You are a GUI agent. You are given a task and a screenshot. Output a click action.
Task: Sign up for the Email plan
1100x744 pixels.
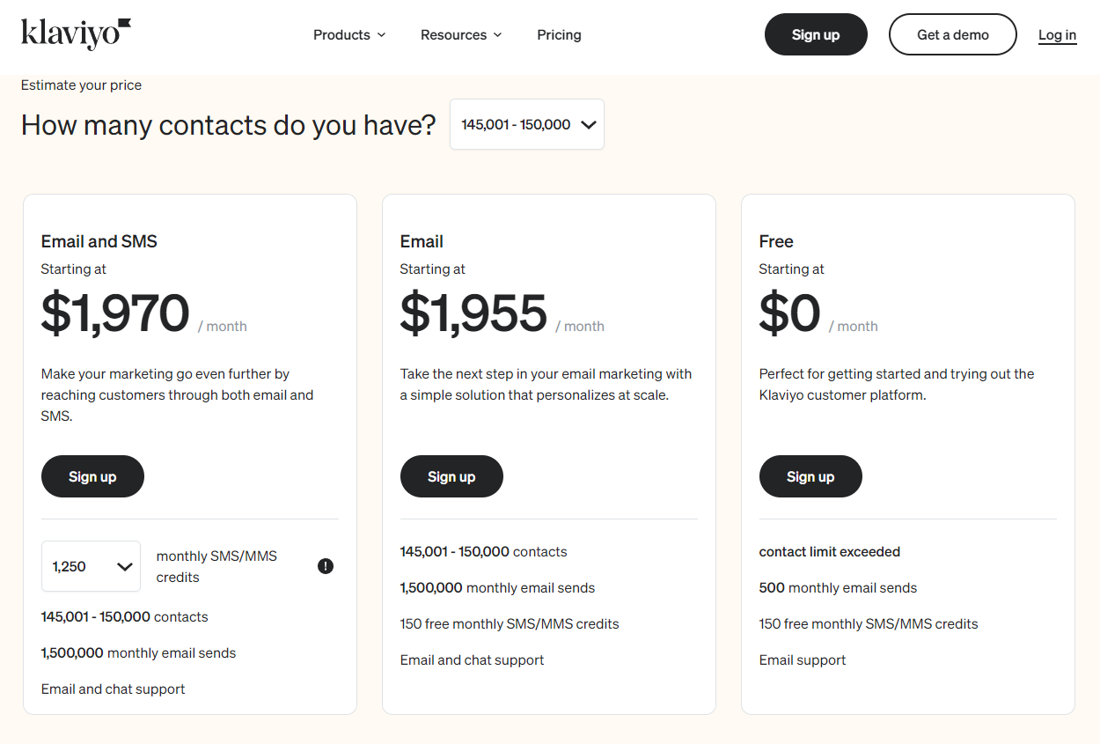click(x=451, y=476)
